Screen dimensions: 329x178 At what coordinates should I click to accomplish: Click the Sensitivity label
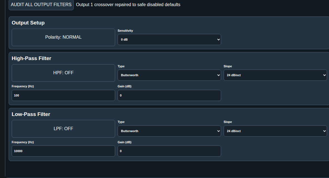[125, 31]
